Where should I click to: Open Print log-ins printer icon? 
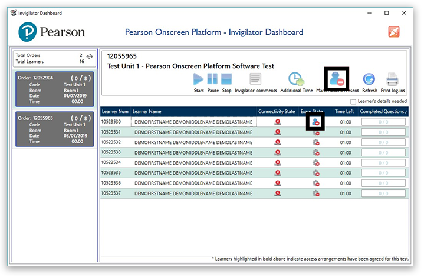click(392, 79)
